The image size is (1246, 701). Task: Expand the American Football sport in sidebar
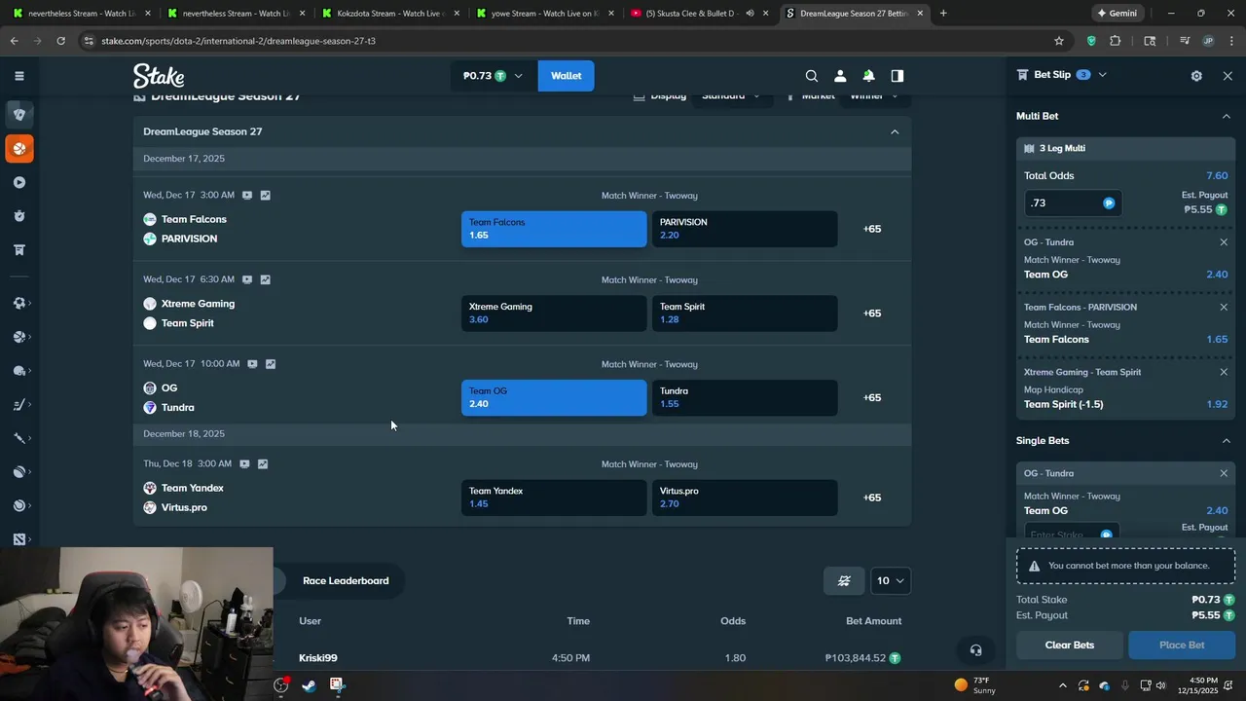click(x=18, y=371)
